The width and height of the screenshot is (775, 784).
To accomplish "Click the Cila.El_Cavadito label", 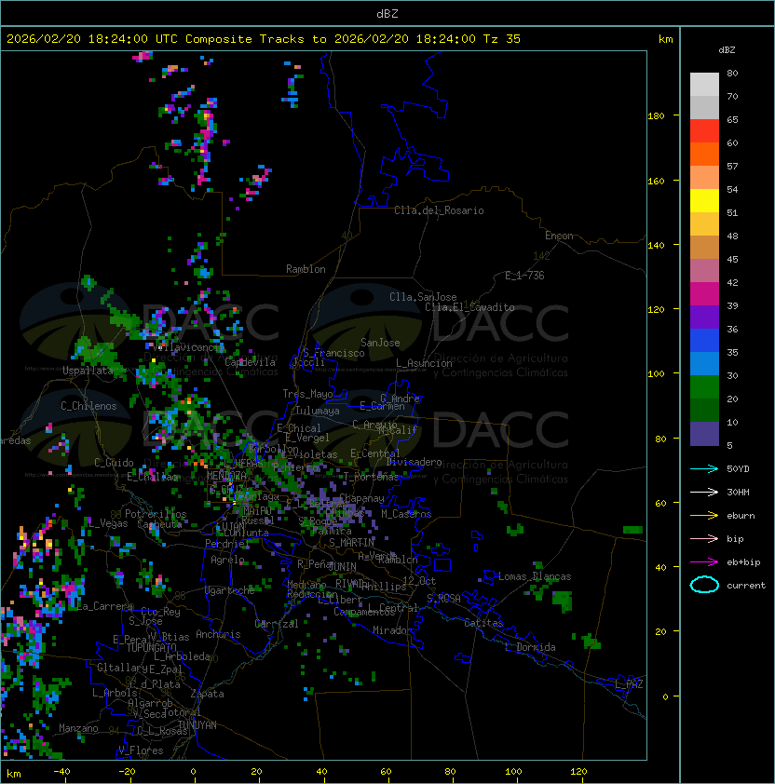I will click(x=469, y=307).
